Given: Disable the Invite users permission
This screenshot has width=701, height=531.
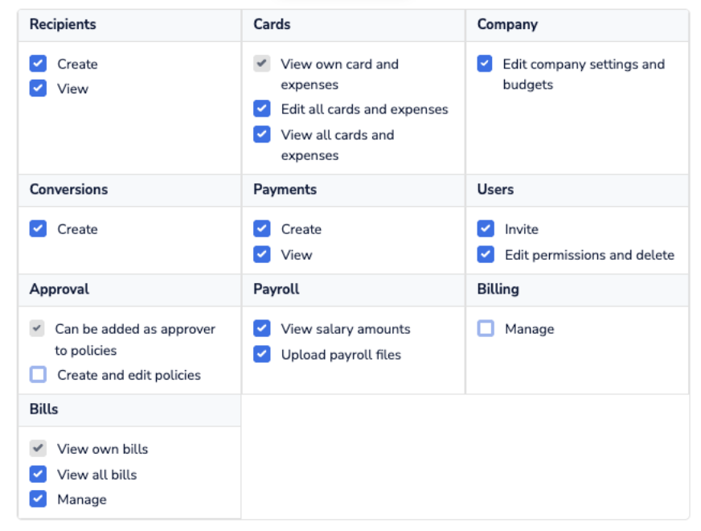Looking at the screenshot, I should pos(486,229).
